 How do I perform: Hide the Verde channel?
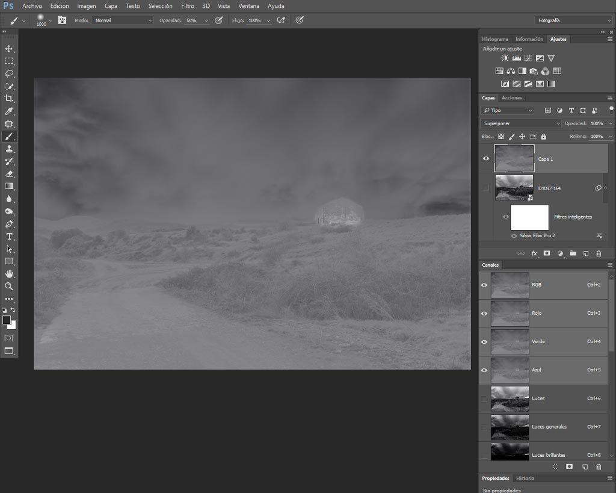pyautogui.click(x=484, y=342)
